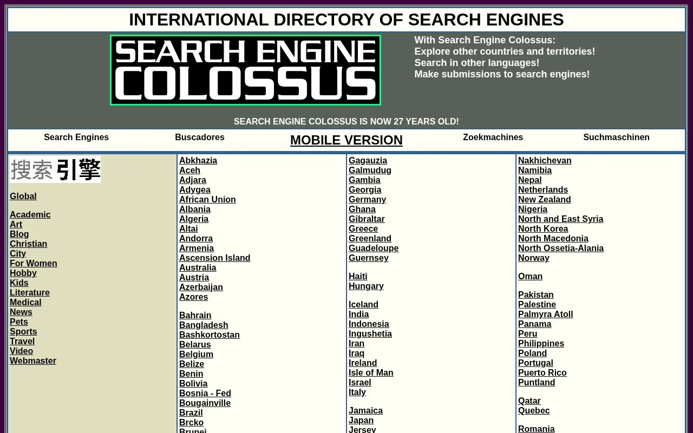Viewport: 693px width, 433px height.
Task: Select the Kids category link
Action: pyautogui.click(x=19, y=283)
